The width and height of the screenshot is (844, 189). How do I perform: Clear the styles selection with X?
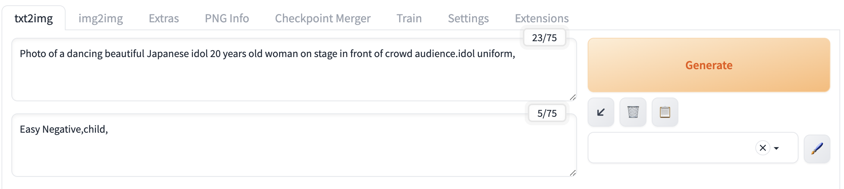pos(762,148)
